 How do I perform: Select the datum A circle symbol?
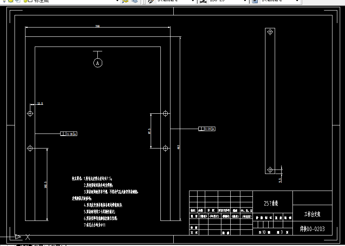pos(98,63)
